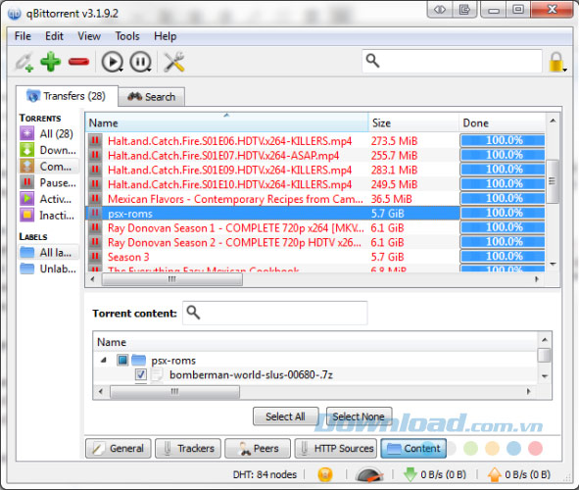
Task: Sort torrents by Size column header
Action: pos(413,122)
